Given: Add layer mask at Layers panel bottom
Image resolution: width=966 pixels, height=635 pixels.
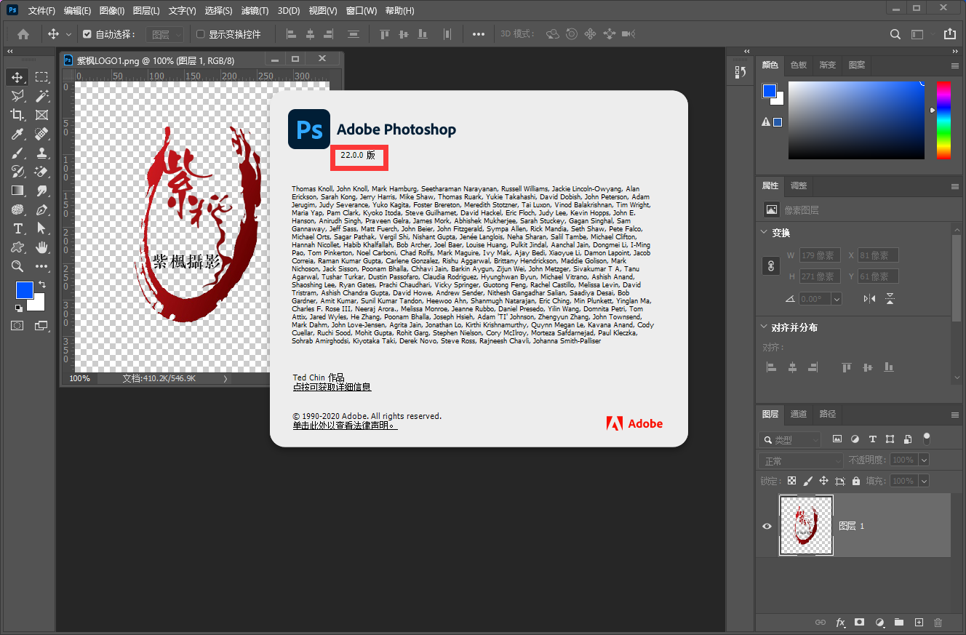Looking at the screenshot, I should [x=860, y=623].
